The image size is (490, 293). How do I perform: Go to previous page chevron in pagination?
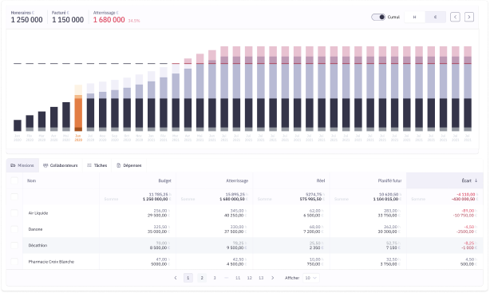pyautogui.click(x=176, y=278)
